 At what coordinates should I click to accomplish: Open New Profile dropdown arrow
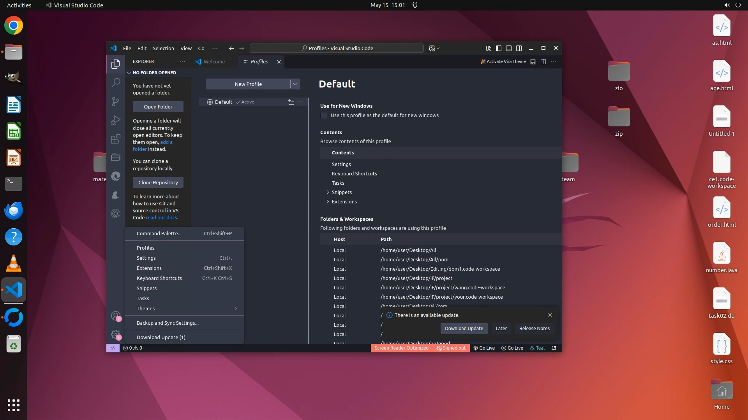pos(295,84)
